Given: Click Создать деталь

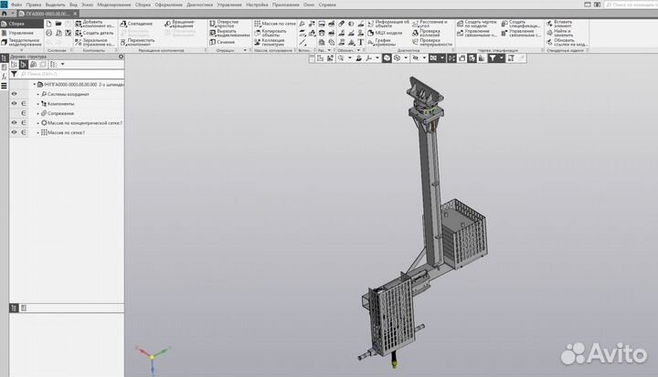Looking at the screenshot, I should [x=95, y=33].
